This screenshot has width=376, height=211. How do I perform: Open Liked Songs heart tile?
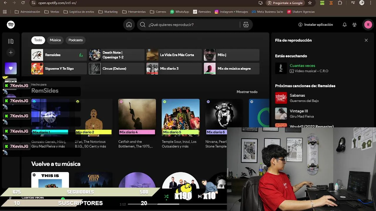11,68
